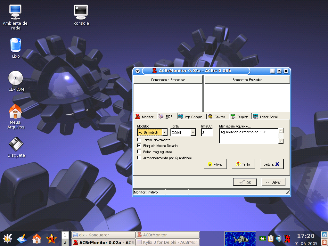This screenshot has width=328, height=246.
Task: Open Meus Arquivos home folder icon
Action: pos(15,112)
